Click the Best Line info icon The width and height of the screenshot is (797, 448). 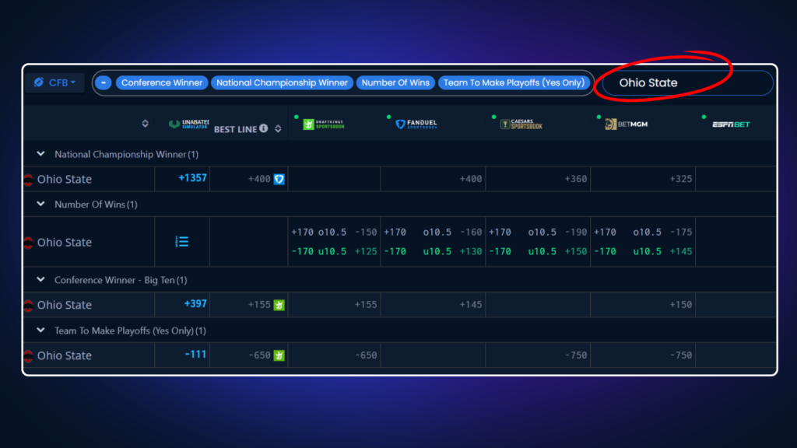click(263, 128)
